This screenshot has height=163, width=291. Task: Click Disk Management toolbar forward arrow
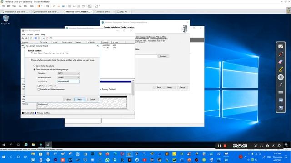tap(26, 38)
